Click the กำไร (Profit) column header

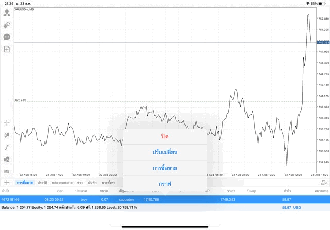(x=287, y=191)
